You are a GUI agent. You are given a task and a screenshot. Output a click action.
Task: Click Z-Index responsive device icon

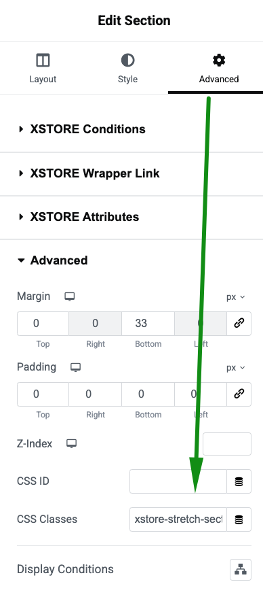[71, 444]
